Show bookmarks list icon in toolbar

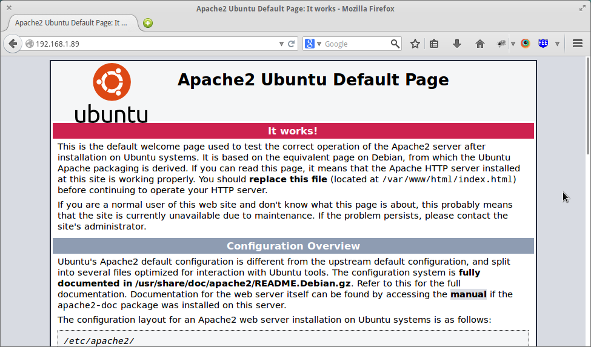434,44
